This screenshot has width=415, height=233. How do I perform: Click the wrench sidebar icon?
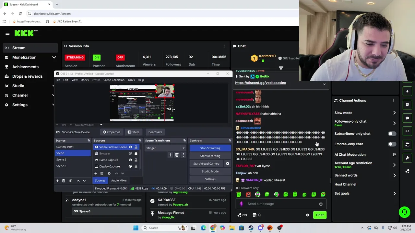coord(407,158)
